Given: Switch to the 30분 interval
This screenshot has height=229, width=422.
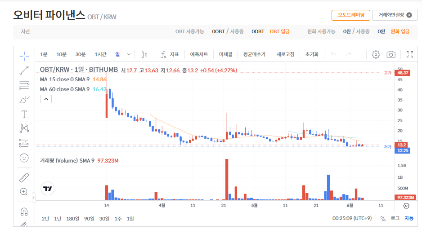Looking at the screenshot, I should (80, 54).
